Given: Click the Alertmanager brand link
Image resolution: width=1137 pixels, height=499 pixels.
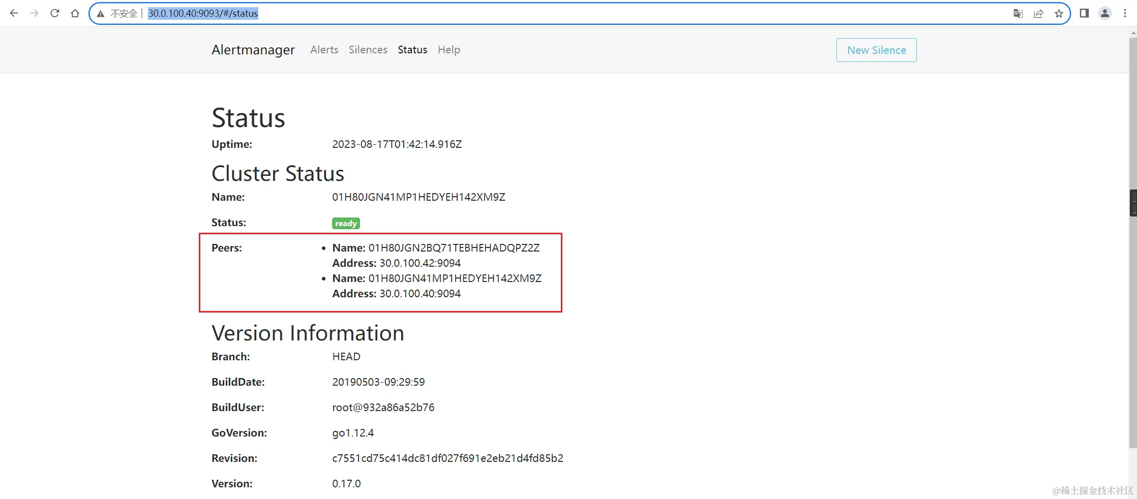Looking at the screenshot, I should click(253, 50).
